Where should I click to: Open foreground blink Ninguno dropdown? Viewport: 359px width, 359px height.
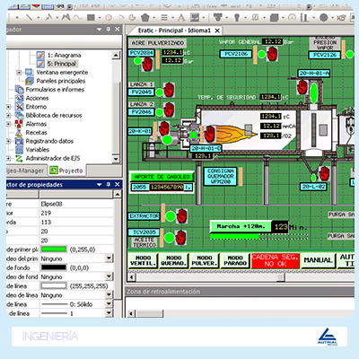(109, 258)
